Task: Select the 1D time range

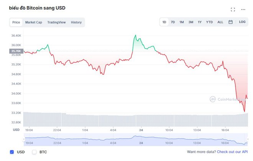Action: (x=164, y=22)
